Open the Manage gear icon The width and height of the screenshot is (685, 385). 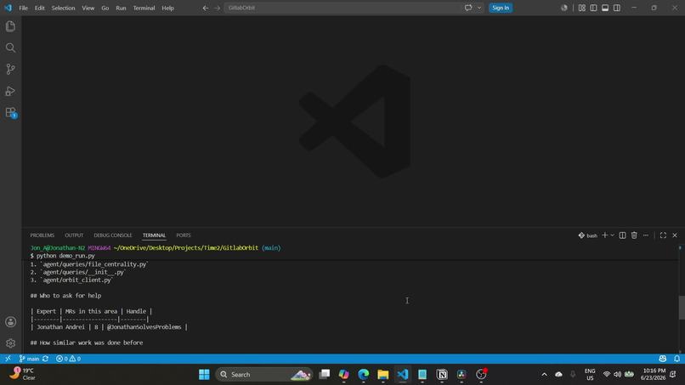pyautogui.click(x=10, y=343)
